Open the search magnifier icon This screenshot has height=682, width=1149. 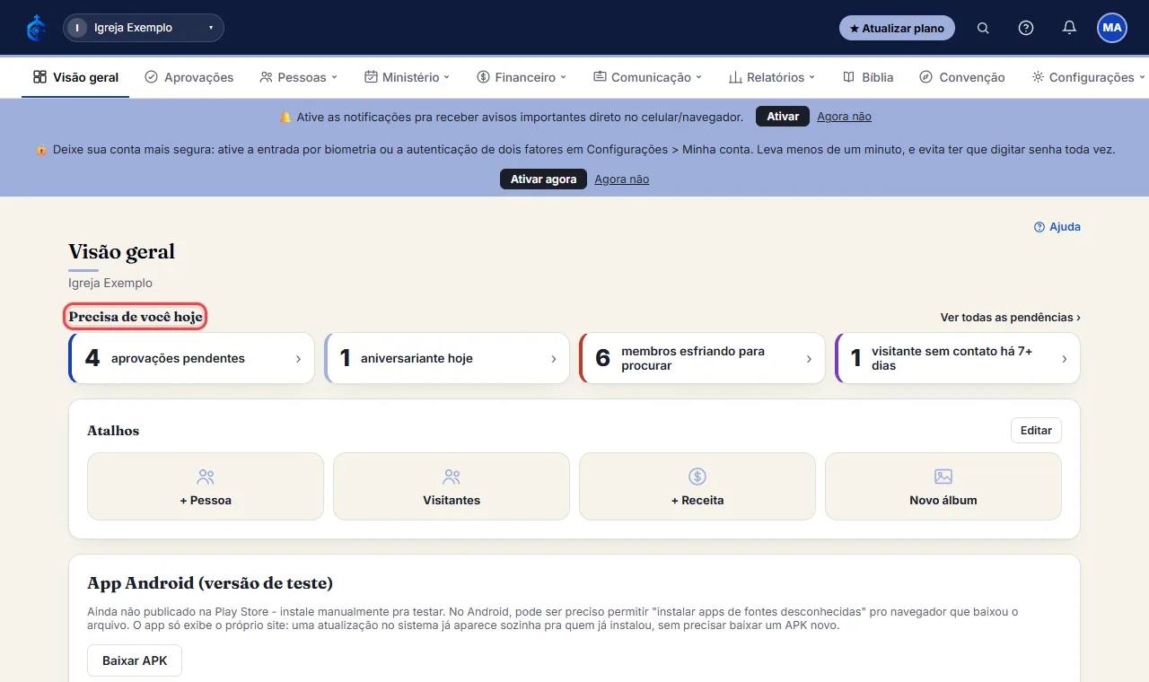[x=983, y=28]
